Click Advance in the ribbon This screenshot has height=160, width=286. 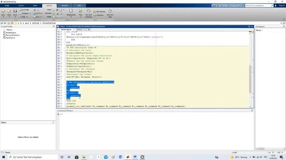point(98,15)
